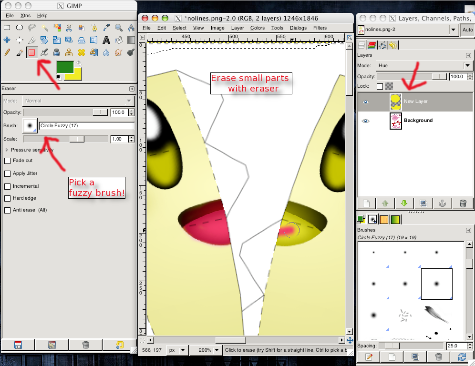Select the Crop tool
Viewport: 475px width, 366px height.
(32, 40)
